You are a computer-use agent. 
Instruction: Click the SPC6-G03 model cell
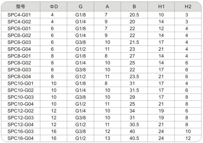pos(21,42)
